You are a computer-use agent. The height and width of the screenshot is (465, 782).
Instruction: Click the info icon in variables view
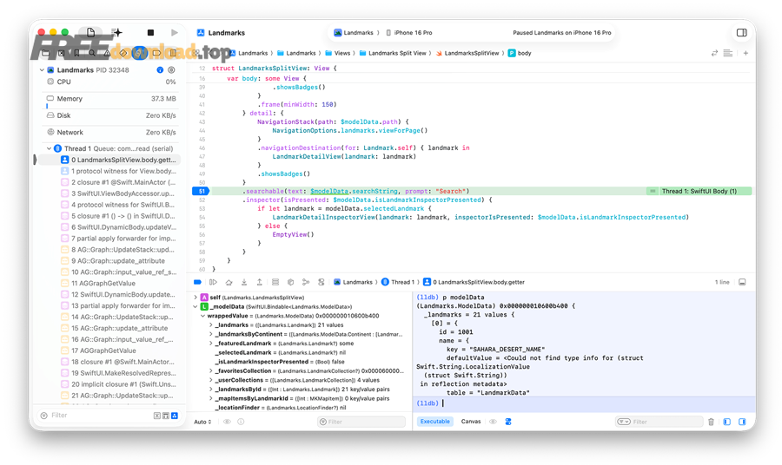click(x=241, y=422)
